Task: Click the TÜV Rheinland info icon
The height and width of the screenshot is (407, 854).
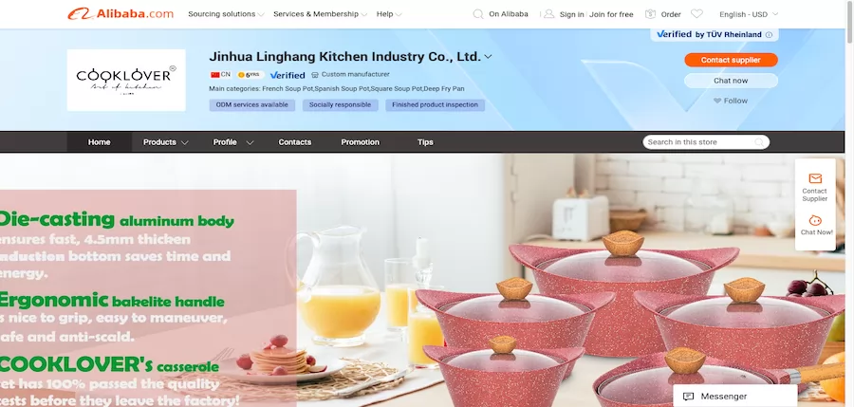Action: [x=769, y=35]
